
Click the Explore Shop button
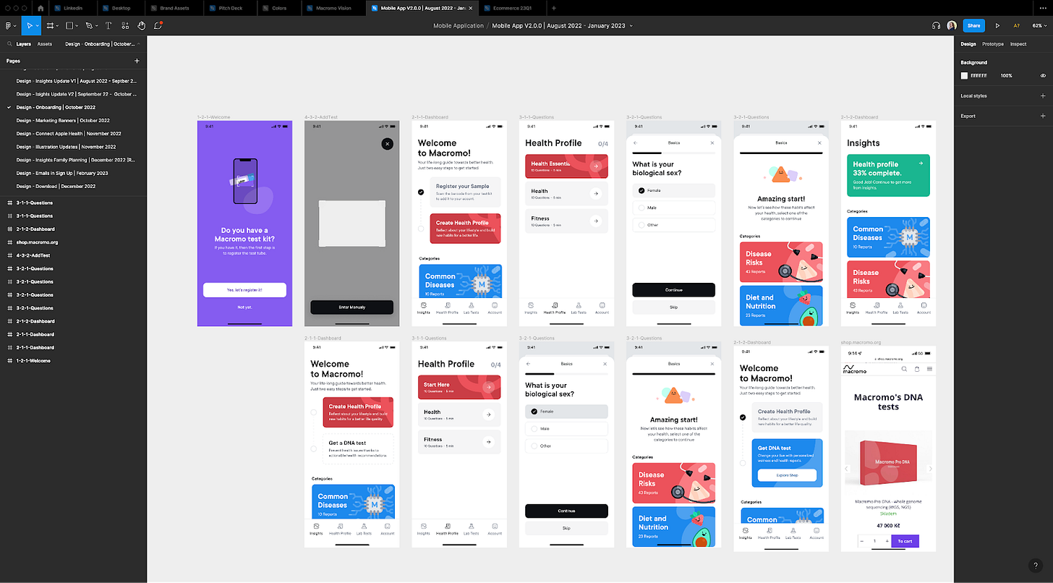coord(787,475)
